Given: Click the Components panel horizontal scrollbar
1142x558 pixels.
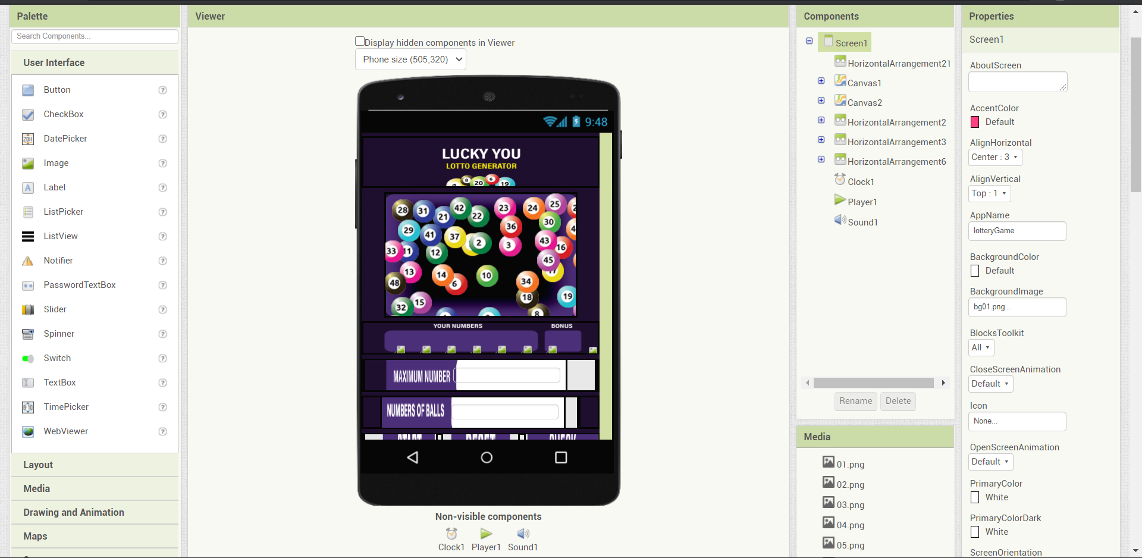Looking at the screenshot, I should click(874, 383).
